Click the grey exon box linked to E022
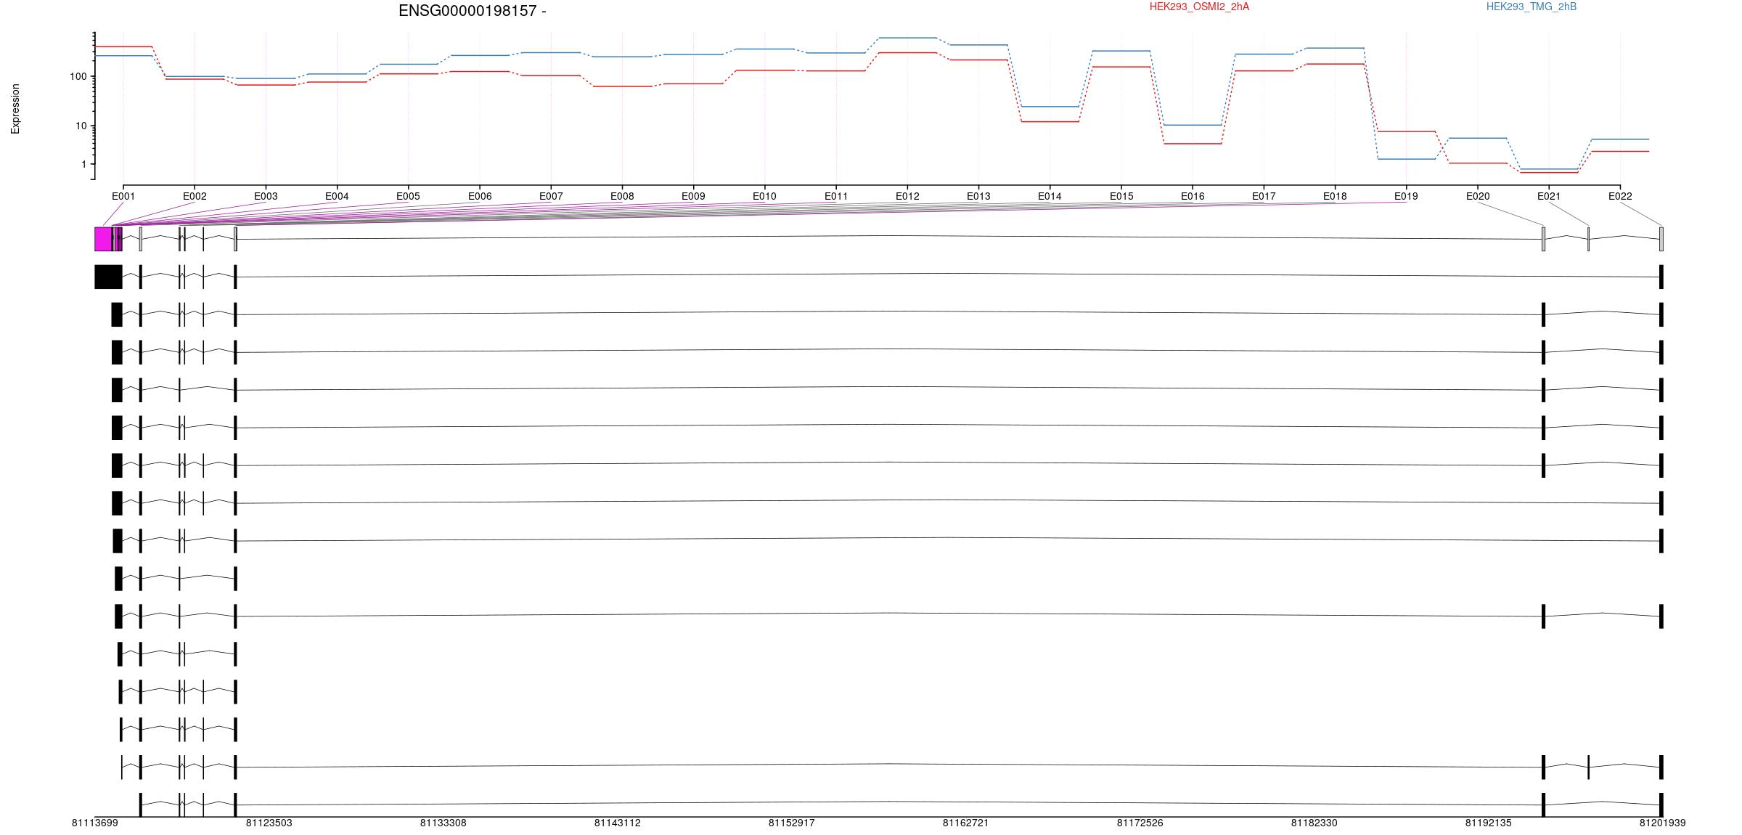Image resolution: width=1742 pixels, height=835 pixels. [x=1661, y=239]
